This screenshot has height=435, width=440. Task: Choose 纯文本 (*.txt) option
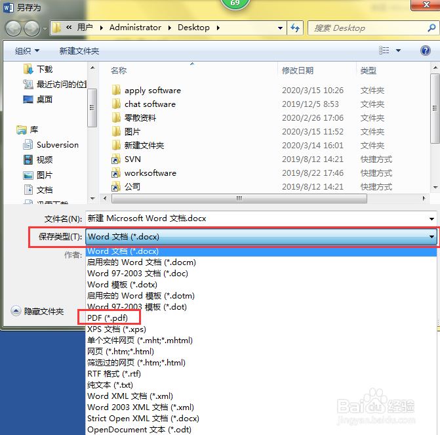261,385
